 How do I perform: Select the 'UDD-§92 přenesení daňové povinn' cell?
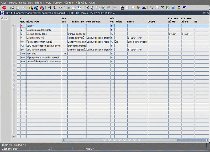click(44, 46)
